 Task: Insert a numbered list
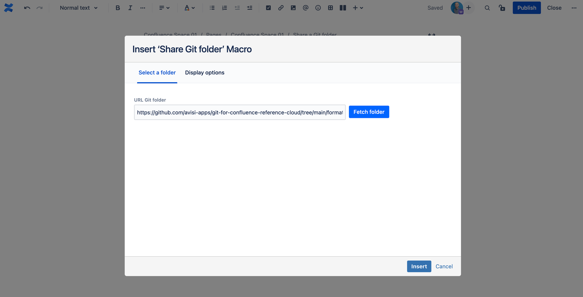pos(224,8)
